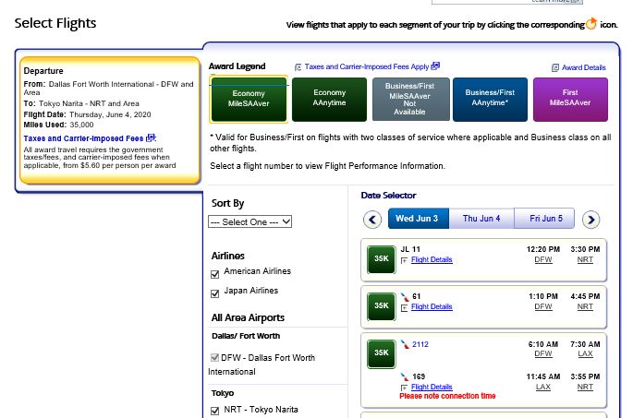The height and width of the screenshot is (418, 633).
Task: Click external icon beside Departure panel's Taxes and Fees link
Action: coord(151,137)
